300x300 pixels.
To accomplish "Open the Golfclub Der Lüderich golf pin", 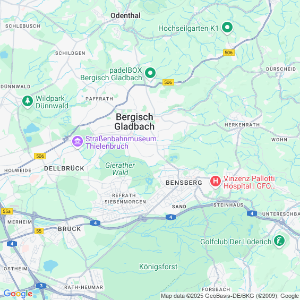I will click(x=279, y=241).
